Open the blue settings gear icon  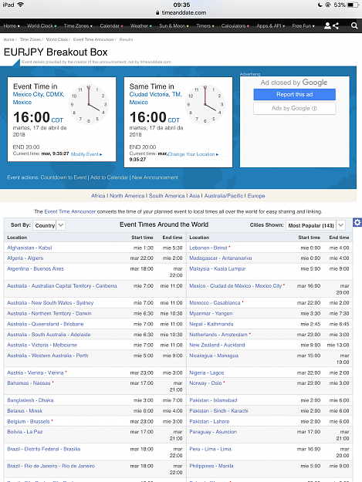pyautogui.click(x=357, y=223)
